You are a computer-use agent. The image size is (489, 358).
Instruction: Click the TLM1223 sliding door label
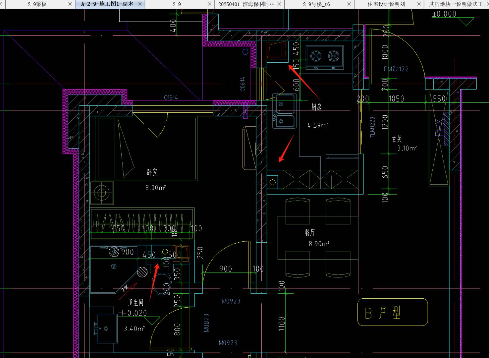(372, 127)
